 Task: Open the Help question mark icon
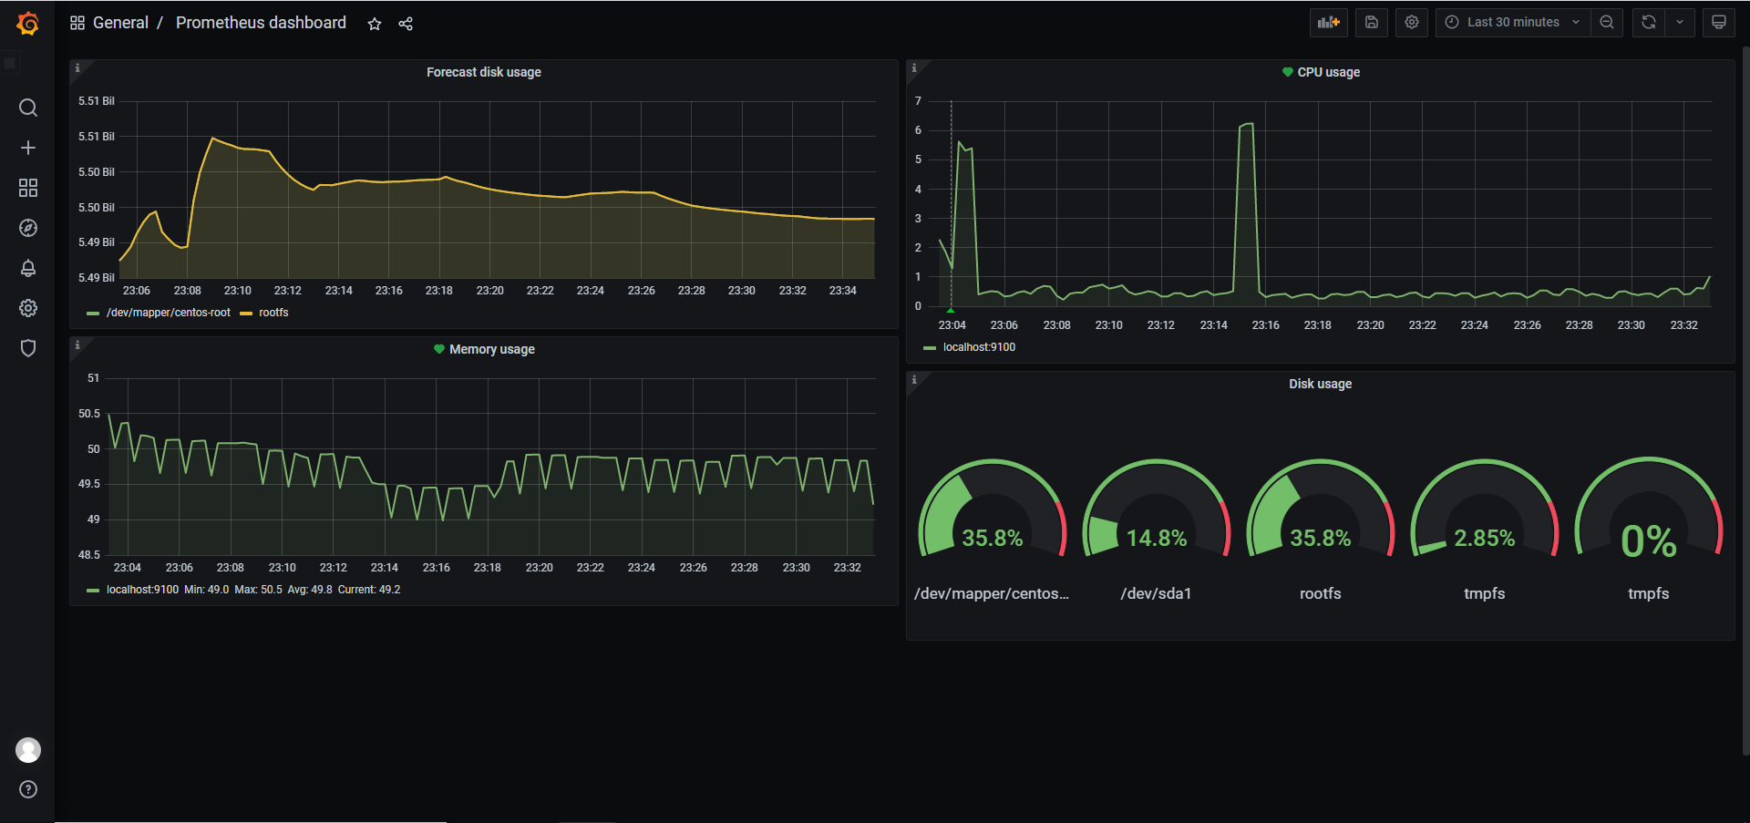coord(28,789)
